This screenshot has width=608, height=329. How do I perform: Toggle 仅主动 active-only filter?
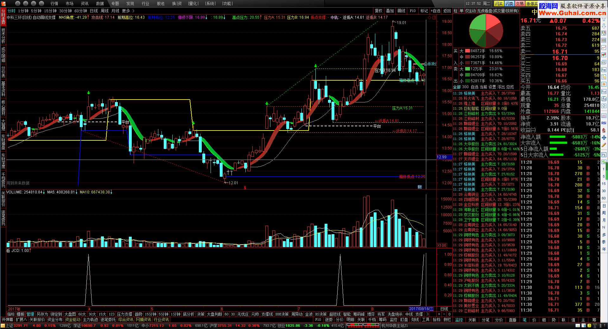coord(470,11)
